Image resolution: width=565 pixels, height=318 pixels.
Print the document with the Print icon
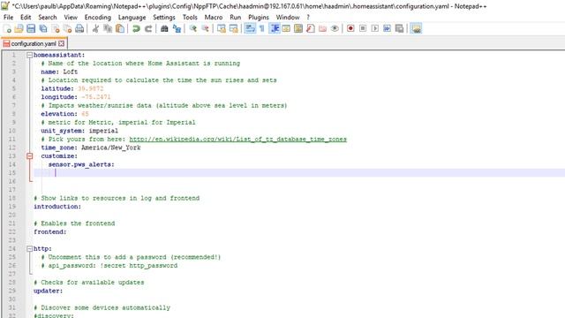click(79, 28)
